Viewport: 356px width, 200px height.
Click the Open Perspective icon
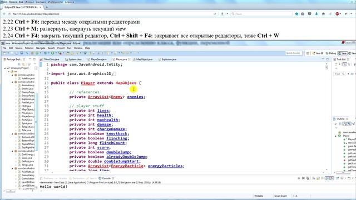point(308,53)
